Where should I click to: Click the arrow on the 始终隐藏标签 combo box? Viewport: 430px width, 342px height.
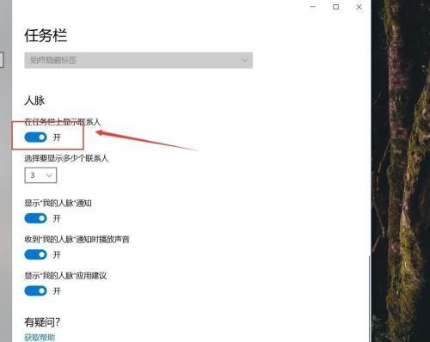[x=244, y=60]
